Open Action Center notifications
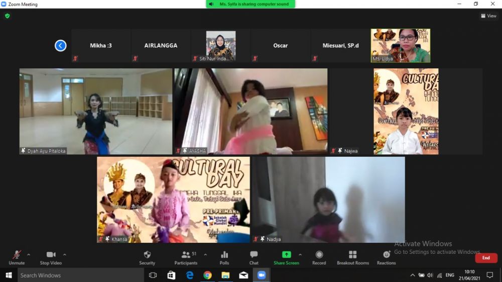The width and height of the screenshot is (502, 282). tap(490, 275)
